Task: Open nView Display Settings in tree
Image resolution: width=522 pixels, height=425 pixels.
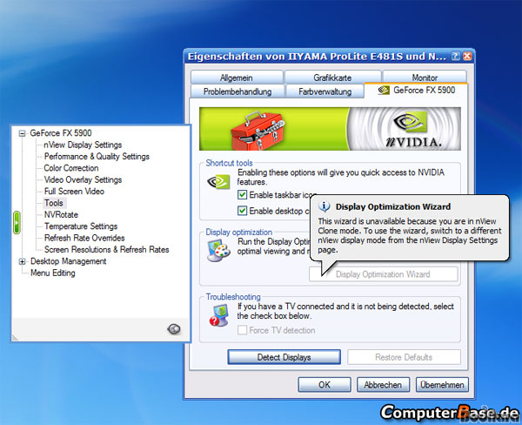Action: coord(83,145)
